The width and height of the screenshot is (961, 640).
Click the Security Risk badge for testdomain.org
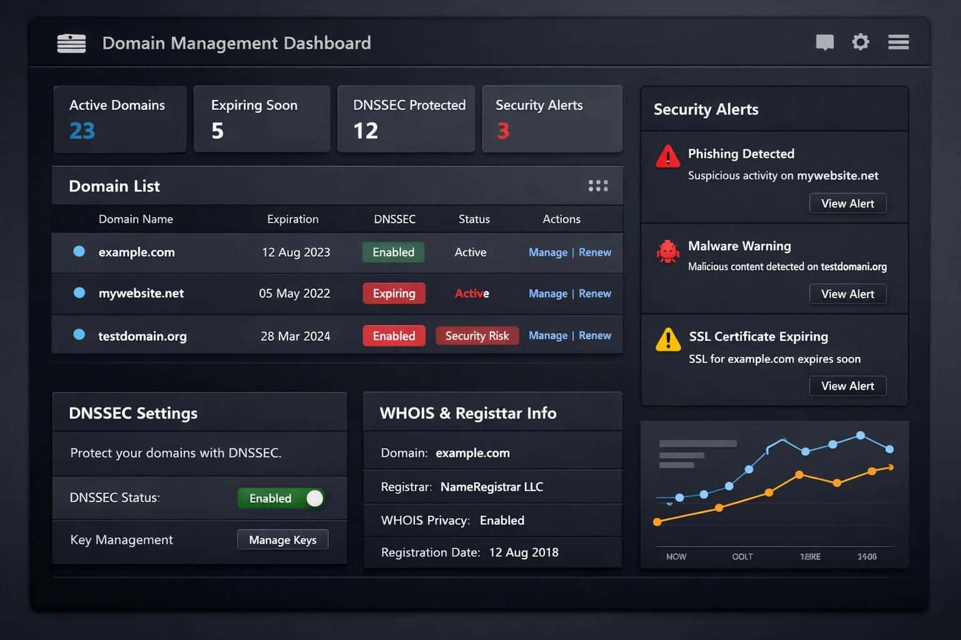(477, 336)
